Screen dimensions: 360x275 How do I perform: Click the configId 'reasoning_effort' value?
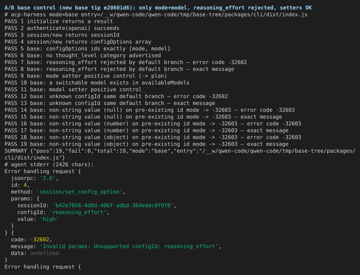pyautogui.click(x=78, y=212)
